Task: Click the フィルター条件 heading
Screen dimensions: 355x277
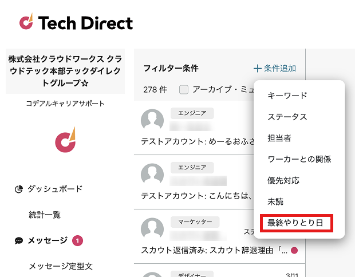Action: [x=171, y=68]
